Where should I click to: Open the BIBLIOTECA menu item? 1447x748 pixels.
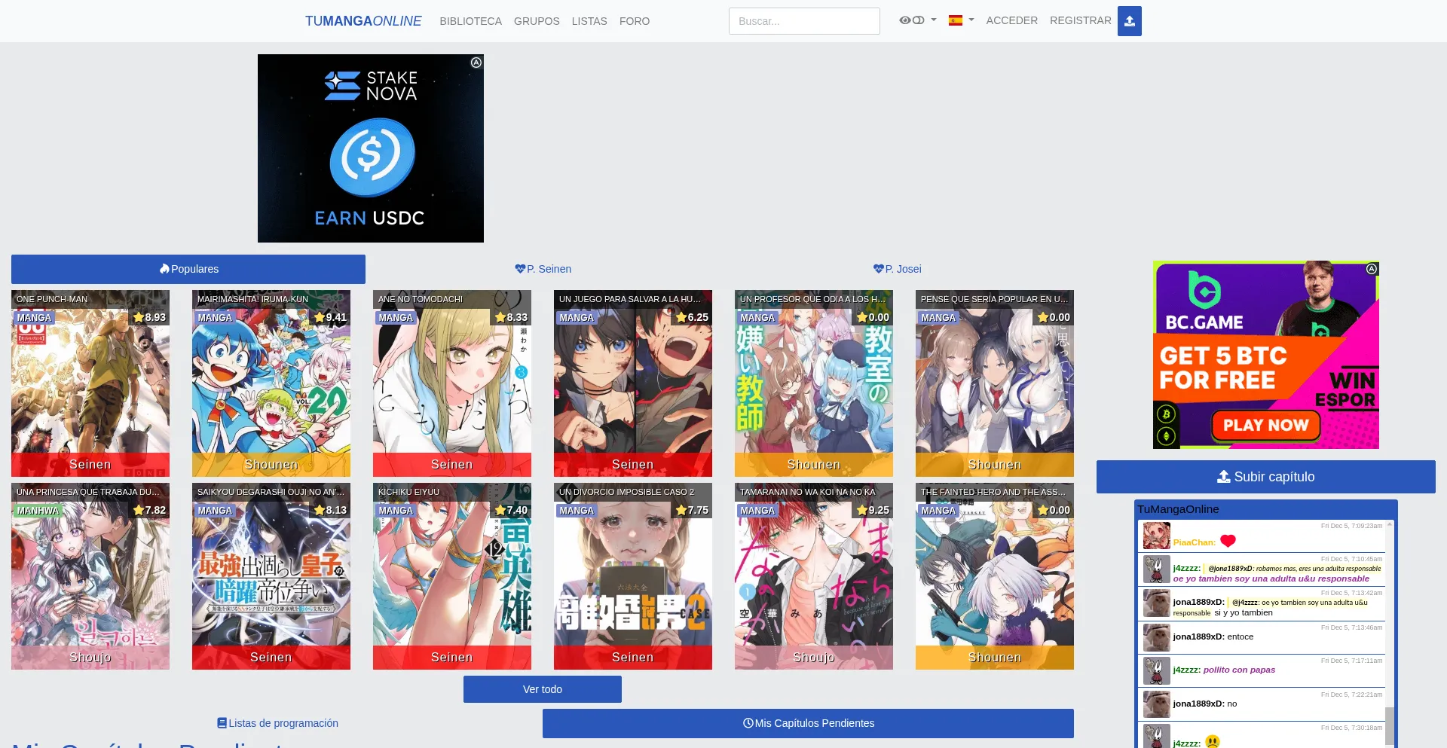470,21
